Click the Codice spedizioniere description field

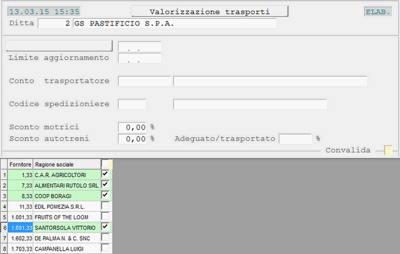pos(250,104)
